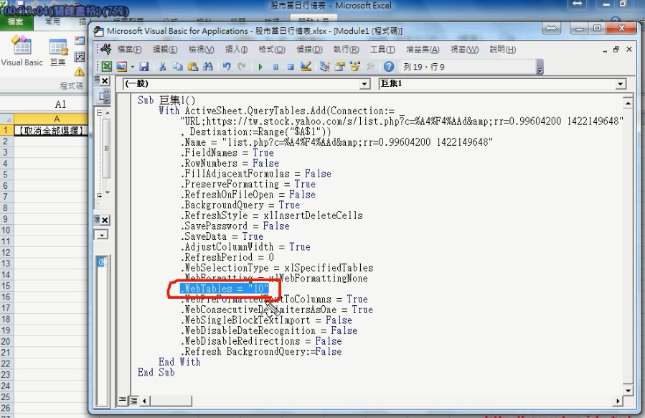Open the 偵錯(D) menu
The height and width of the screenshot is (418, 645).
click(x=309, y=50)
